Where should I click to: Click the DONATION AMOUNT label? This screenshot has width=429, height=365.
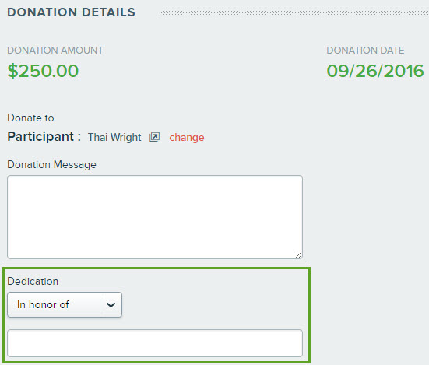pyautogui.click(x=55, y=51)
